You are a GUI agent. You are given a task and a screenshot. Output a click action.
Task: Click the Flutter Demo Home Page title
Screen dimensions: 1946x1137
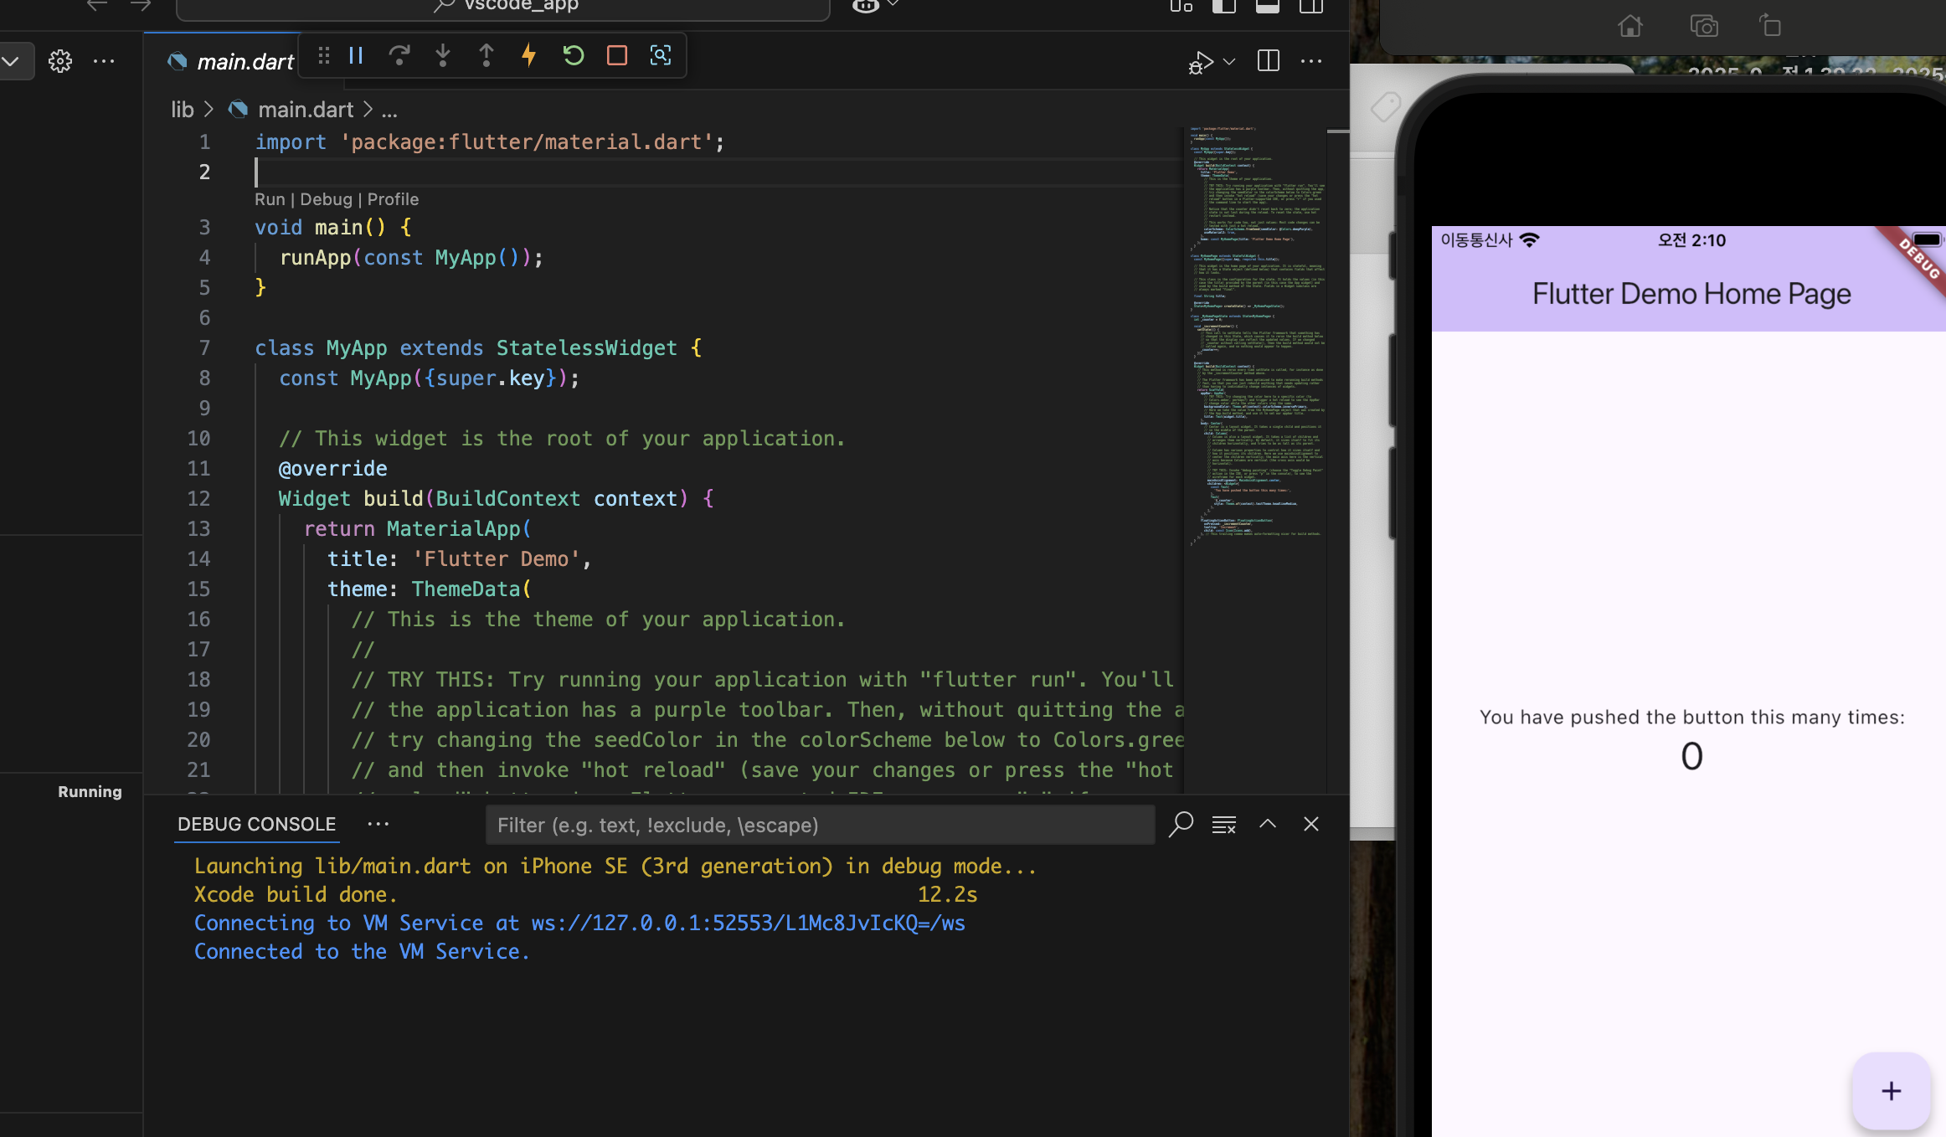pyautogui.click(x=1691, y=294)
